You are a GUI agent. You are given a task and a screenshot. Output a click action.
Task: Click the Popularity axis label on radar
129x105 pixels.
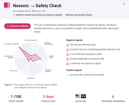point(31,78)
